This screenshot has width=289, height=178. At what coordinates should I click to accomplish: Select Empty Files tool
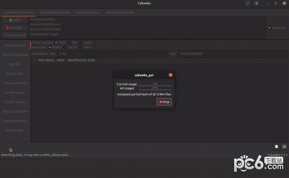pyautogui.click(x=15, y=74)
